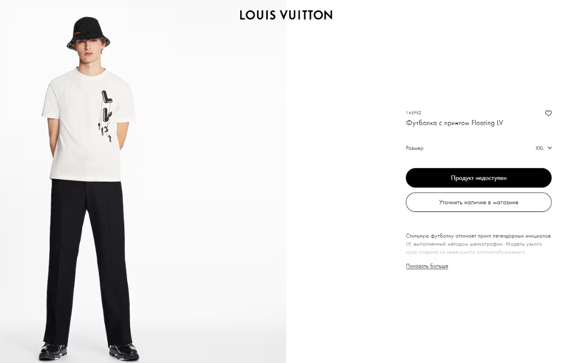
Task: Click the product description paragraph
Action: click(478, 247)
